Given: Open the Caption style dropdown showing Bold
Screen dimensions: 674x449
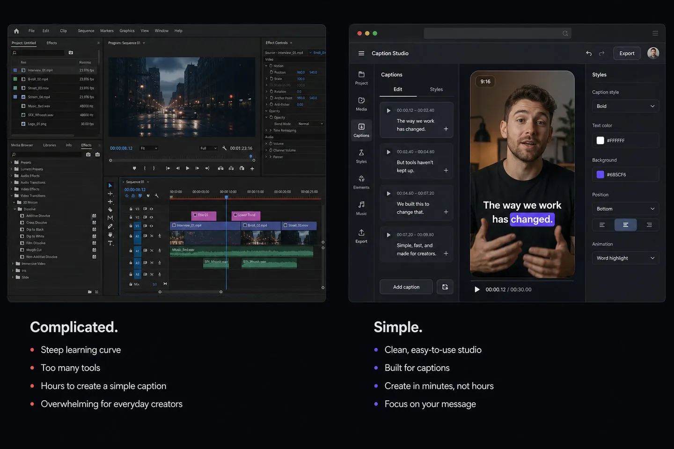Looking at the screenshot, I should [x=625, y=106].
